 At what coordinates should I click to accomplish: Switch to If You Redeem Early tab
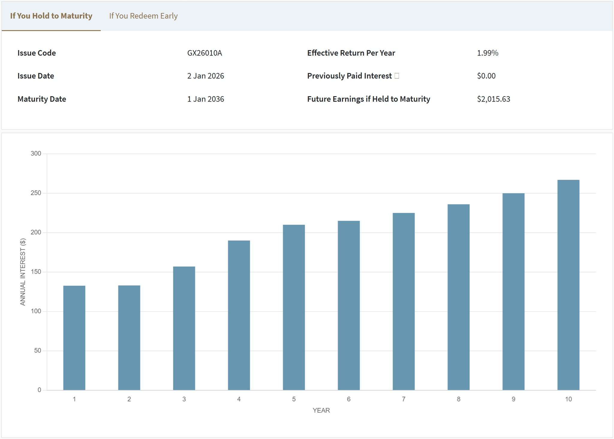[x=143, y=16]
